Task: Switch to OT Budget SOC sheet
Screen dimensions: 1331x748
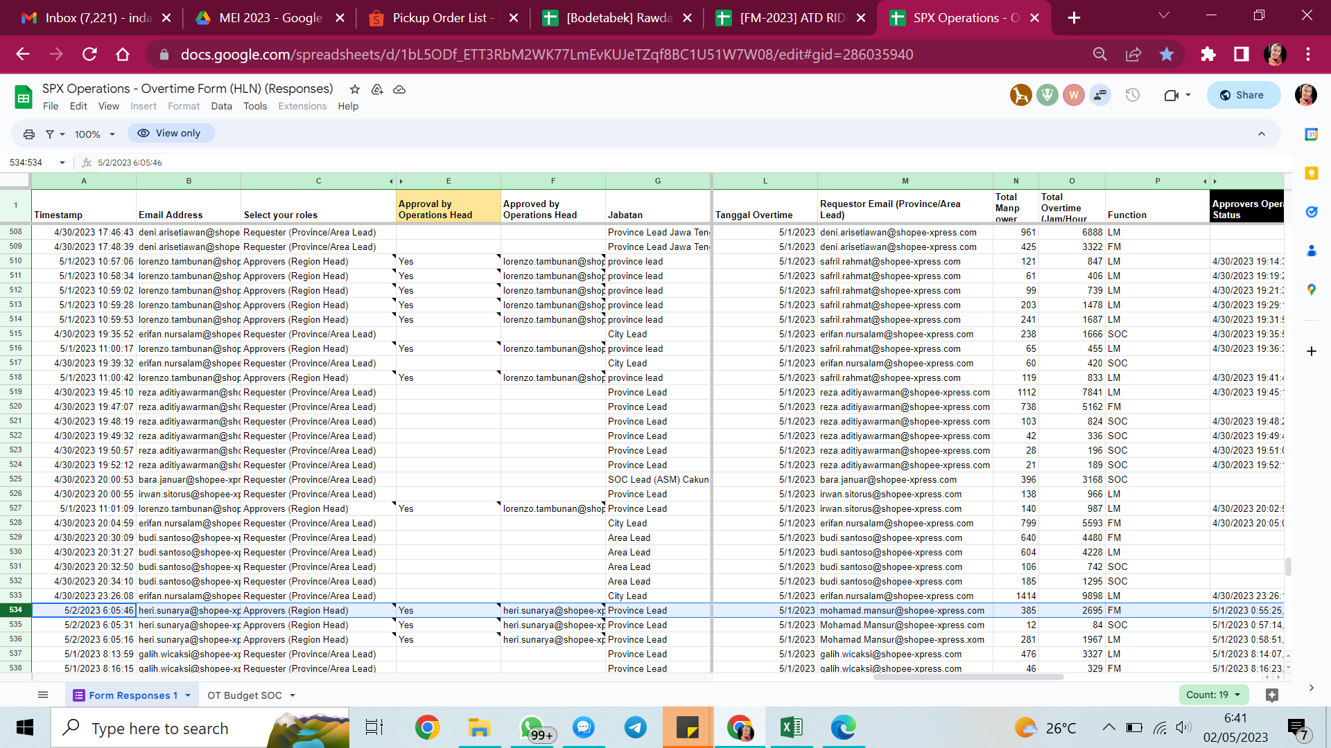Action: [244, 695]
